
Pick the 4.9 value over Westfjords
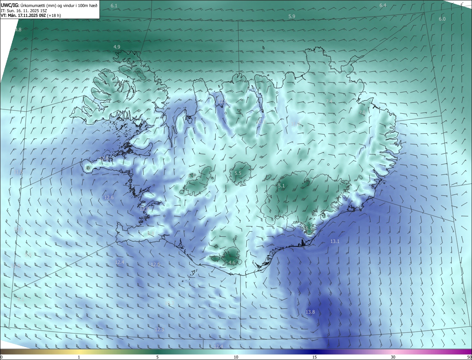click(117, 47)
